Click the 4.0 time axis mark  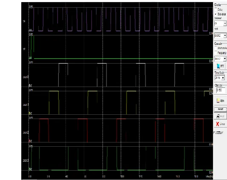click(x=66, y=176)
